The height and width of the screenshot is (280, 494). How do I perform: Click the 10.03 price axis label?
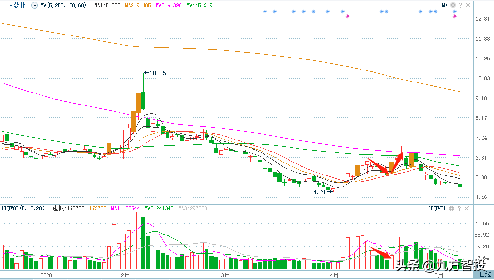[482, 78]
